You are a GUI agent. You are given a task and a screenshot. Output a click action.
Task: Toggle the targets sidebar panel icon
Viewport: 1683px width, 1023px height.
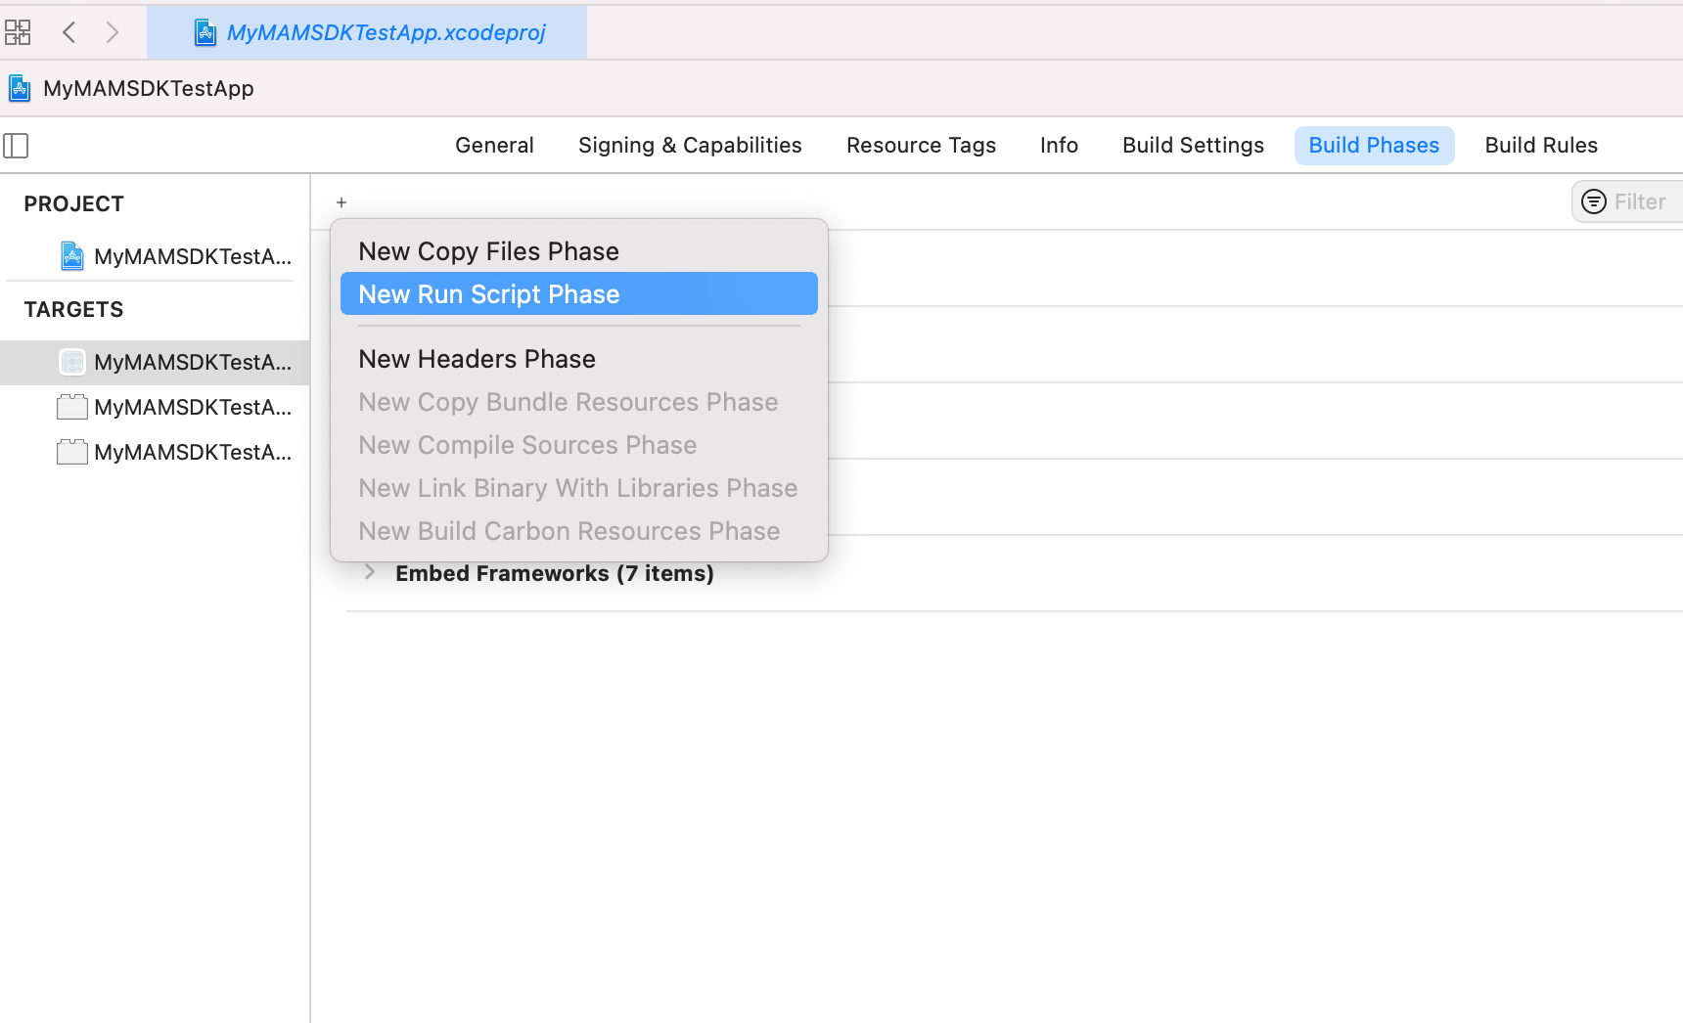(x=17, y=146)
